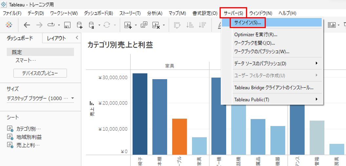Click the Clear Sheet chart-x icon
The height and width of the screenshot is (166, 346).
(x=156, y=25)
